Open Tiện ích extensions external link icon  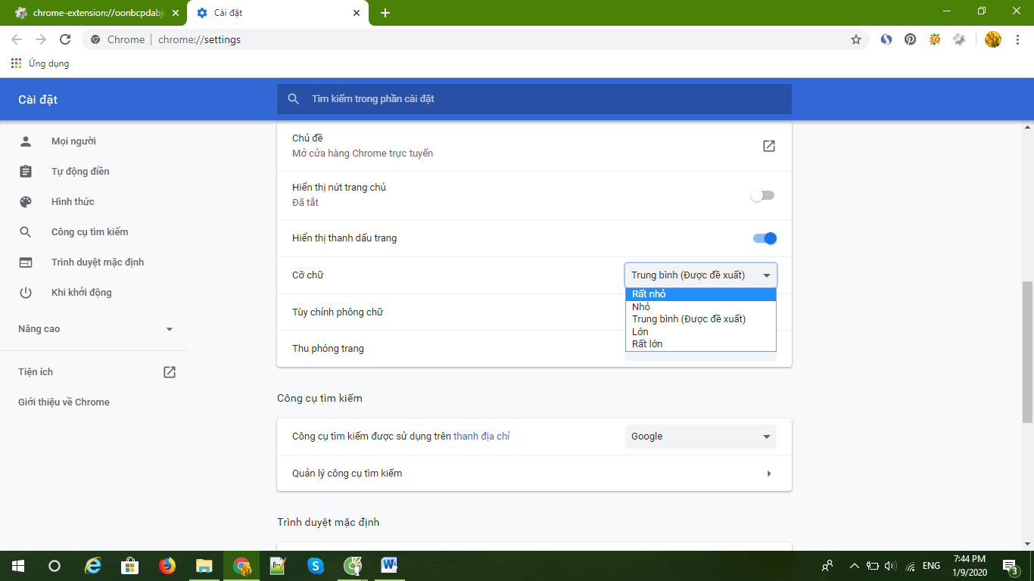[x=170, y=372]
